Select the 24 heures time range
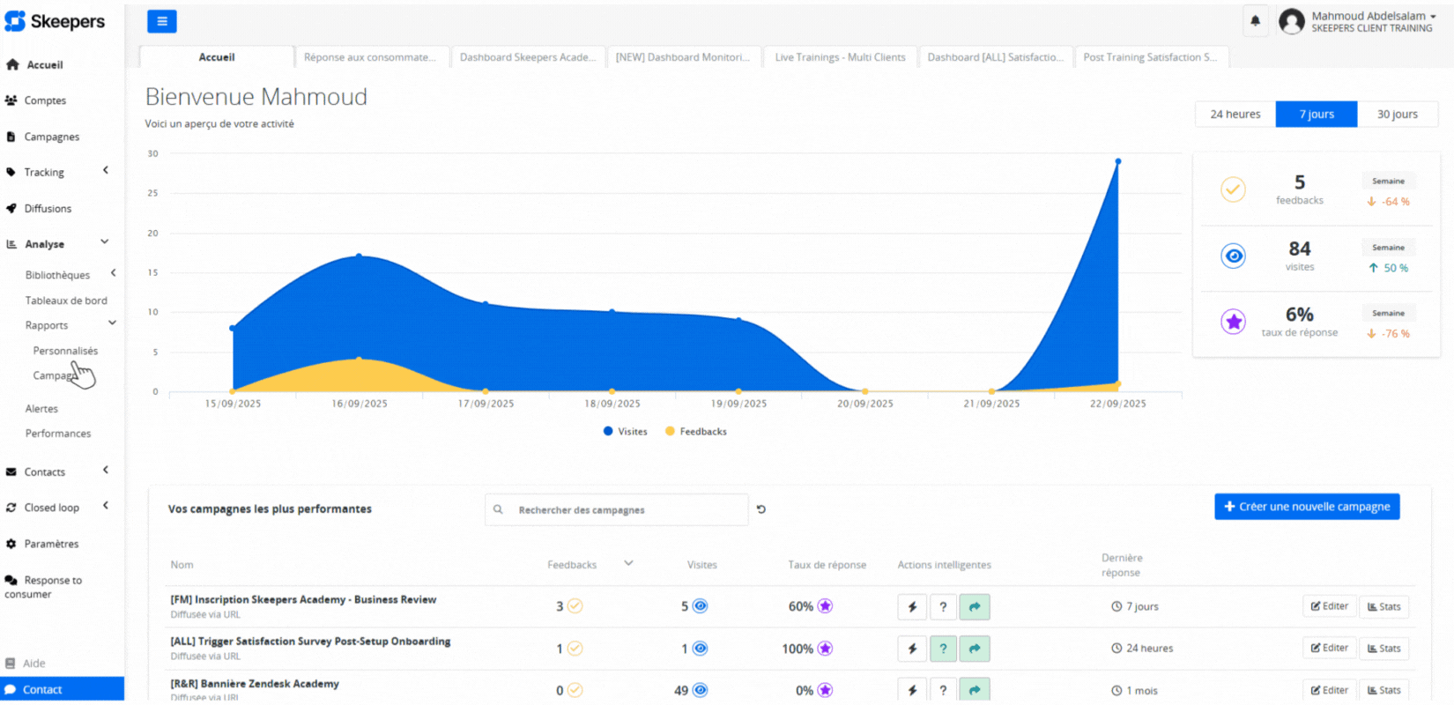 [1235, 115]
